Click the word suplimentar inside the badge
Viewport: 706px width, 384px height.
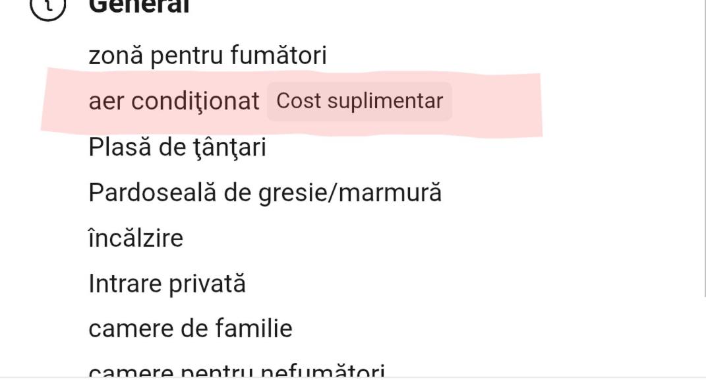(386, 102)
